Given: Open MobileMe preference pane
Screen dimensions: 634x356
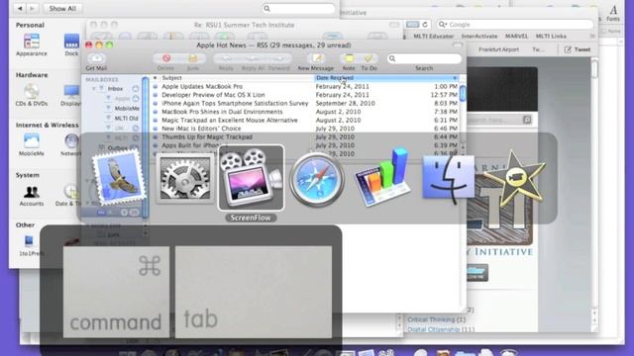Looking at the screenshot, I should click(x=32, y=145).
